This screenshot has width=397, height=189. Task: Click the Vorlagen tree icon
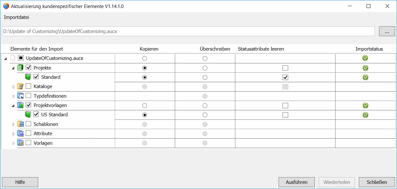(x=20, y=143)
